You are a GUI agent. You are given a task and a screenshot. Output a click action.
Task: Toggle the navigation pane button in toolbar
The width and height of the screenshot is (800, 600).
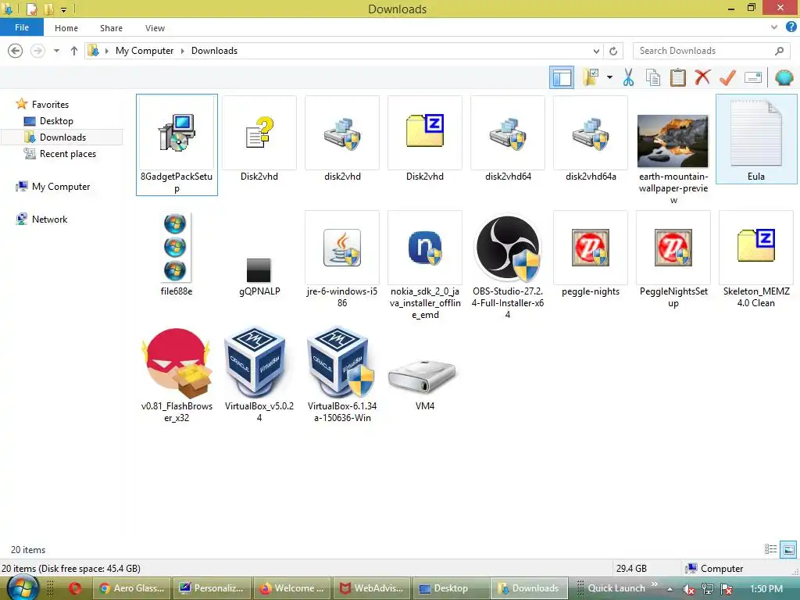(x=562, y=77)
